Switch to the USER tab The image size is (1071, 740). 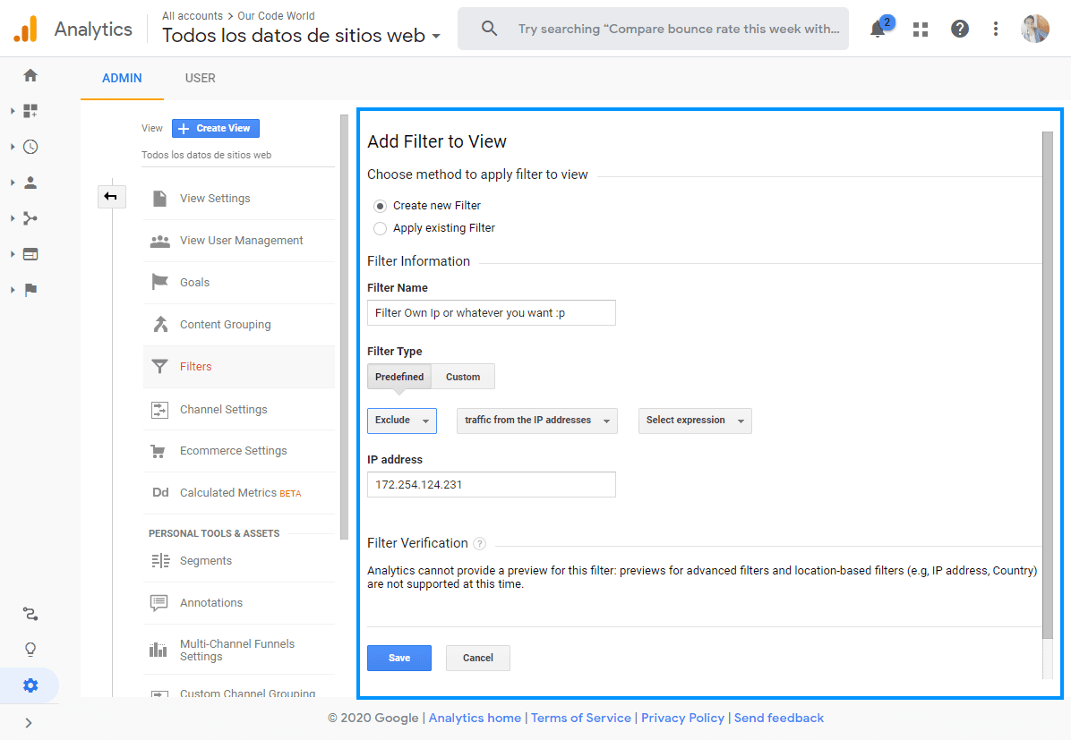coord(200,78)
